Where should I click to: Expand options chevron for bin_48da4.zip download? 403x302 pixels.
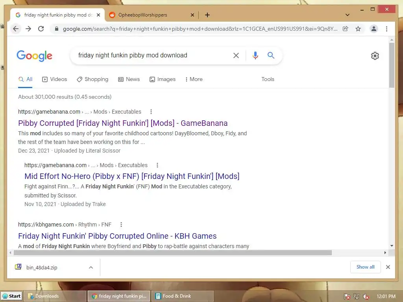[x=91, y=267]
